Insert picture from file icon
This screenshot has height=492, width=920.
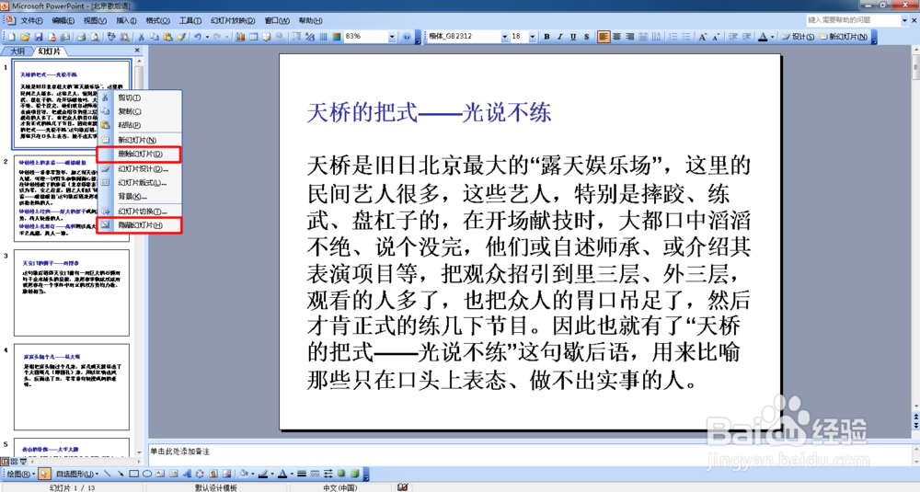(226, 474)
